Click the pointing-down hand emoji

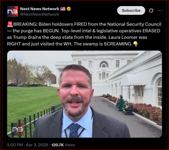(136, 44)
